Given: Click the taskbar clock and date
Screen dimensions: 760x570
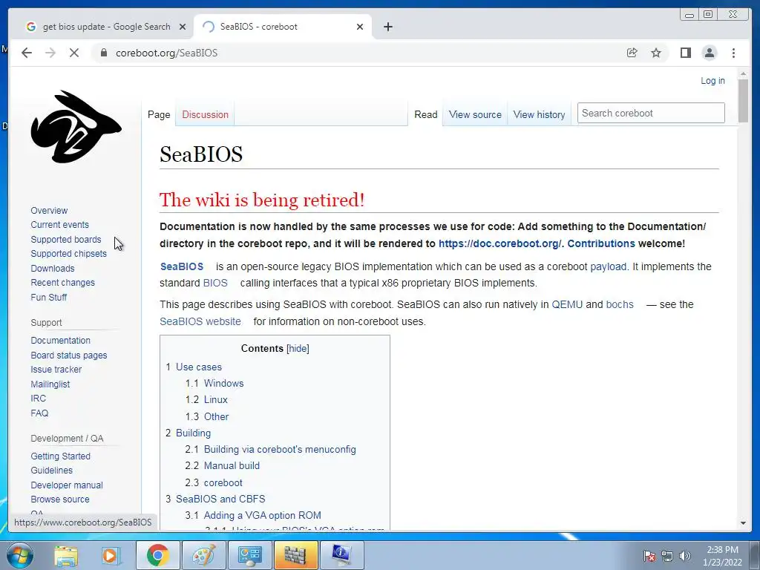Looking at the screenshot, I should (x=722, y=556).
